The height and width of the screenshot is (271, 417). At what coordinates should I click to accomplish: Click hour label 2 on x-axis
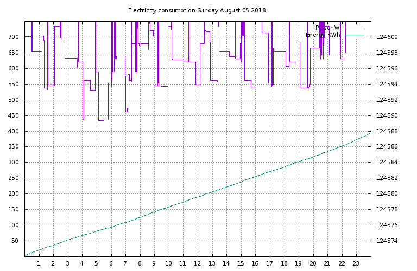tap(53, 263)
